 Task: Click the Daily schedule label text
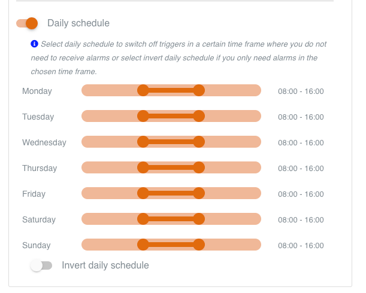(x=78, y=23)
